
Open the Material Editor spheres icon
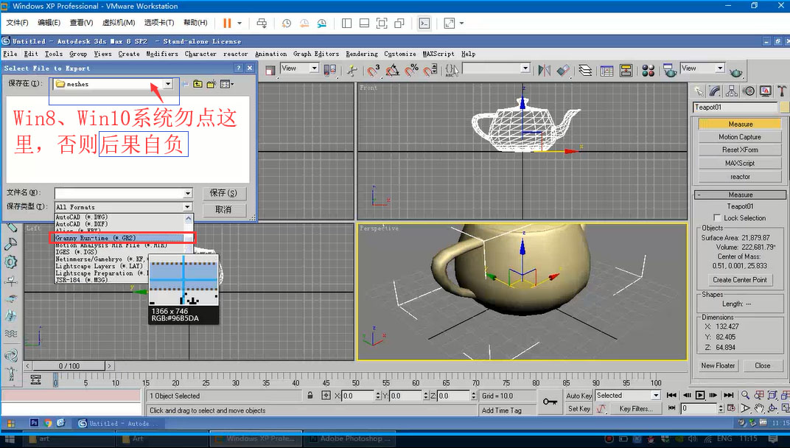click(x=648, y=71)
